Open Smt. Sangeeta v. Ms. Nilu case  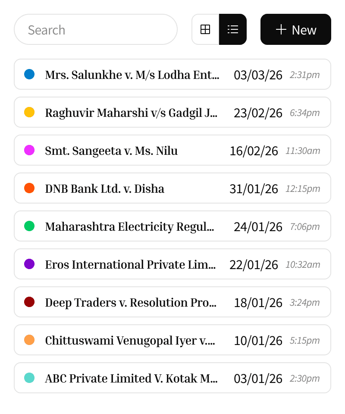click(x=111, y=151)
